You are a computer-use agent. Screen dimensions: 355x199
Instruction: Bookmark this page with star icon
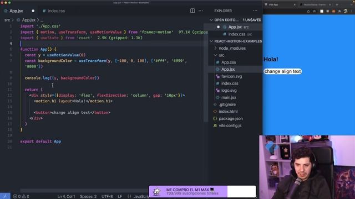pyautogui.click(x=315, y=11)
